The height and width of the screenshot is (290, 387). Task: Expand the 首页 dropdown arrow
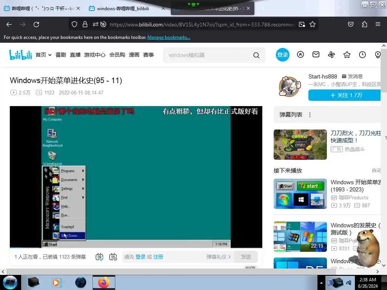[x=50, y=55]
